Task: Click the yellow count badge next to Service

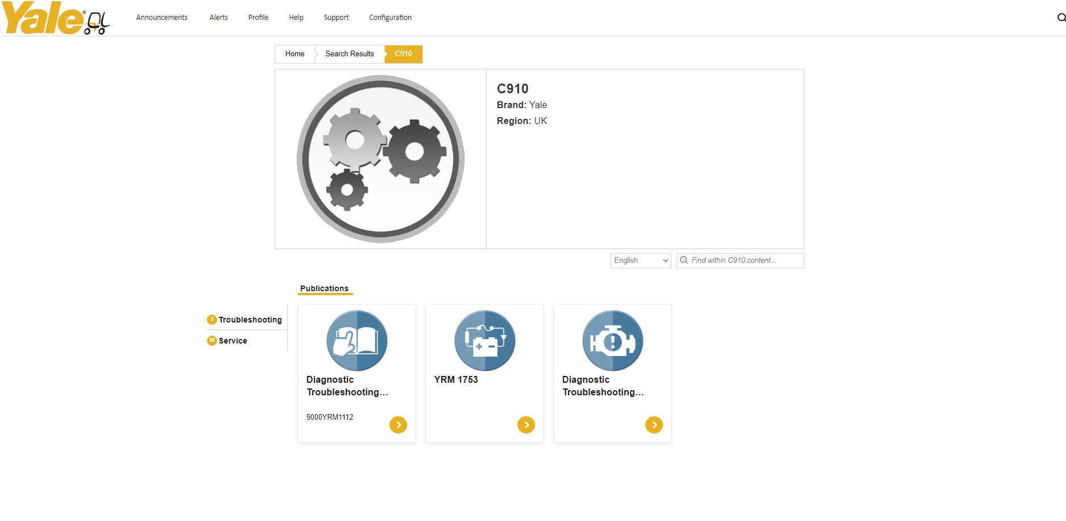Action: tap(211, 340)
